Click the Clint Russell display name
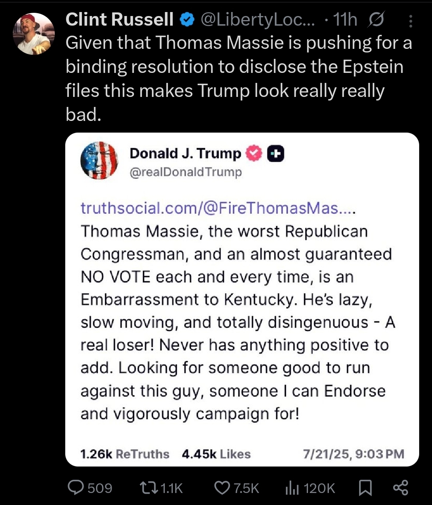432x505 pixels. 119,20
